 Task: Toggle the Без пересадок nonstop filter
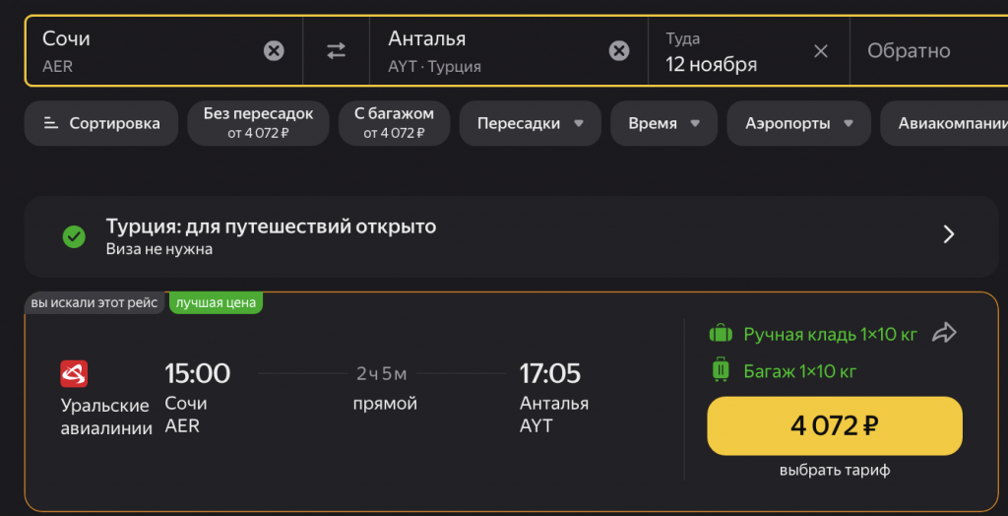(x=258, y=123)
